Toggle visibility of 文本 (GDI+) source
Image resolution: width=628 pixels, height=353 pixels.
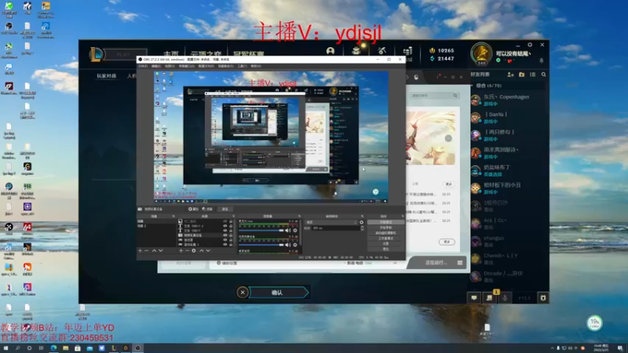click(x=225, y=231)
